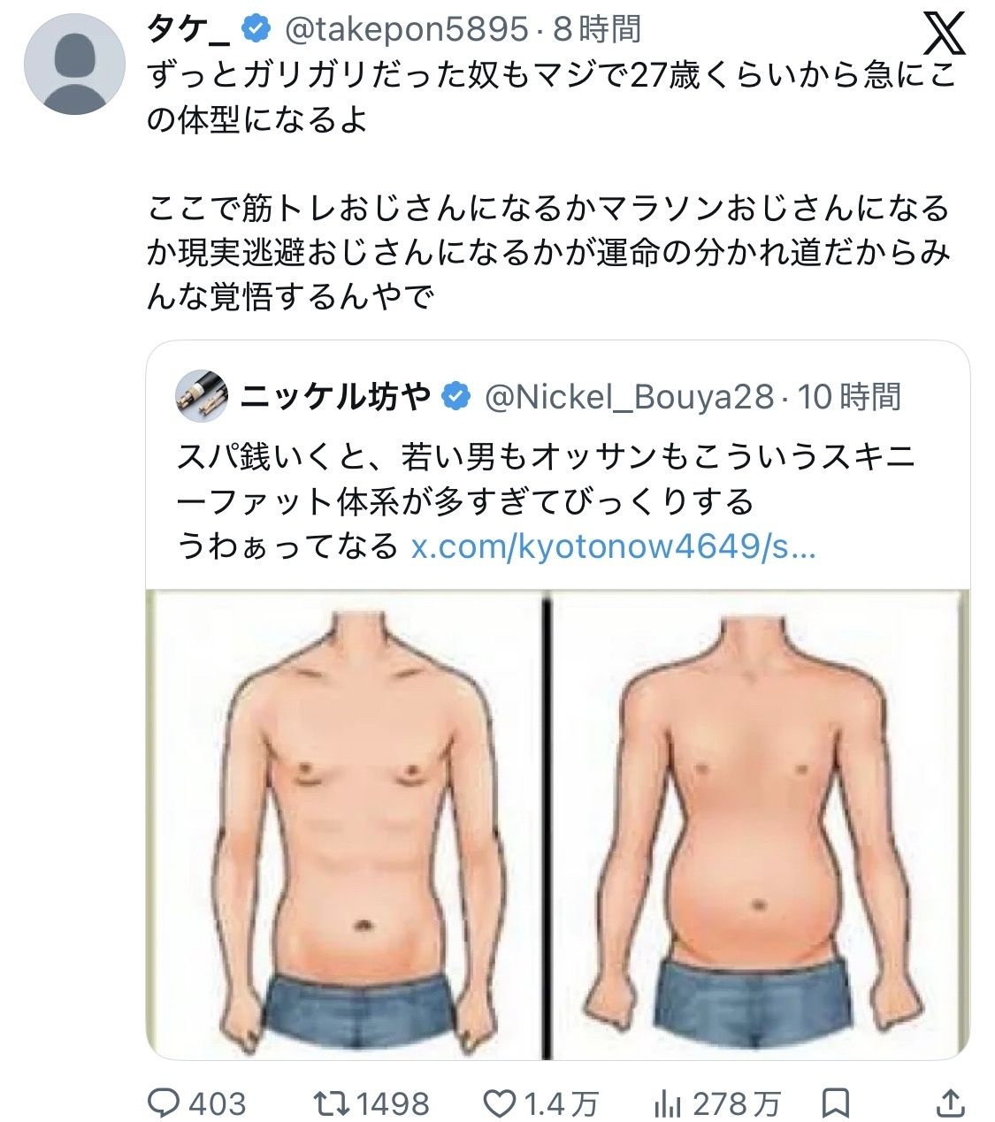995x1122 pixels.
Task: Click the 8時間 post timestamp
Action: point(597,29)
